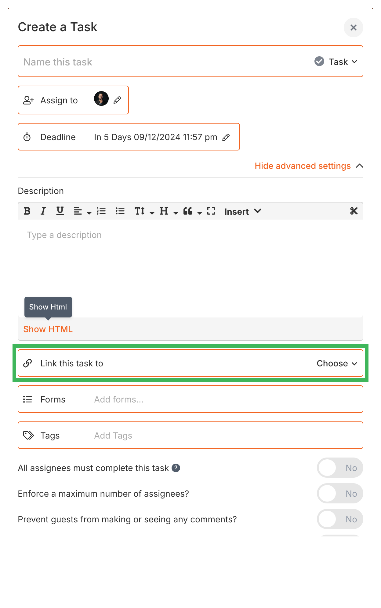Apply italic formatting
The image size is (381, 608).
coord(43,211)
